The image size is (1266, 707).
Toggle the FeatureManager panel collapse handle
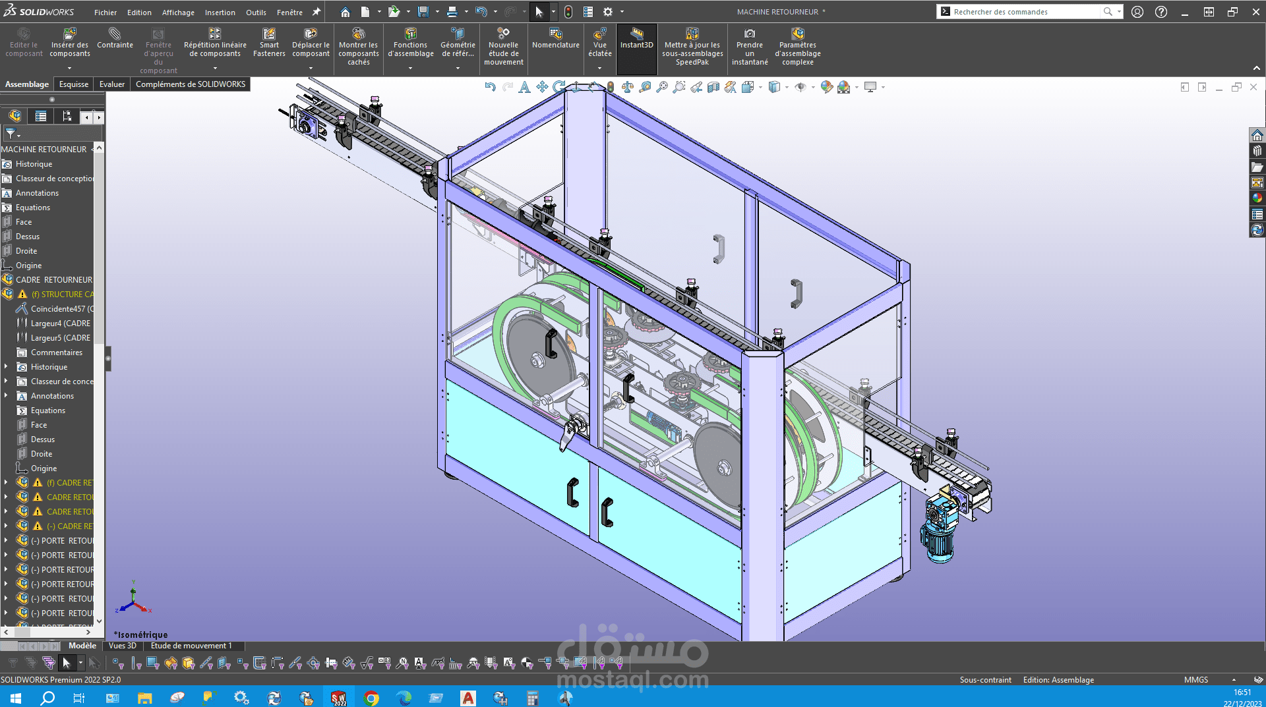(108, 358)
